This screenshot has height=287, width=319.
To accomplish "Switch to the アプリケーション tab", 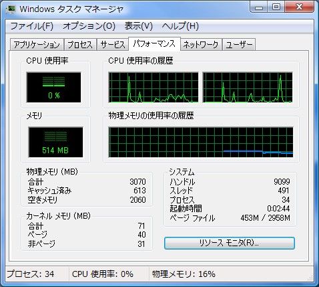I will tap(37, 45).
